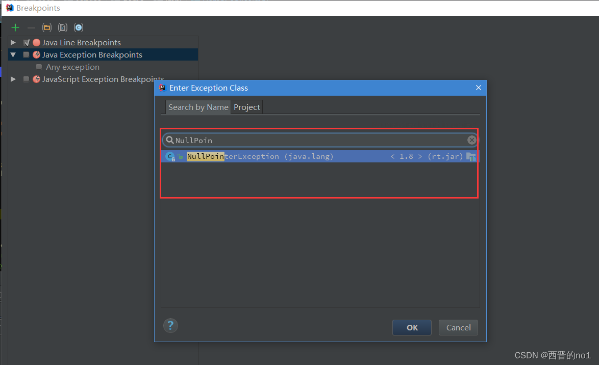Viewport: 599px width, 365px height.
Task: Collapse the Java Exception Breakpoints node
Action: (13, 55)
